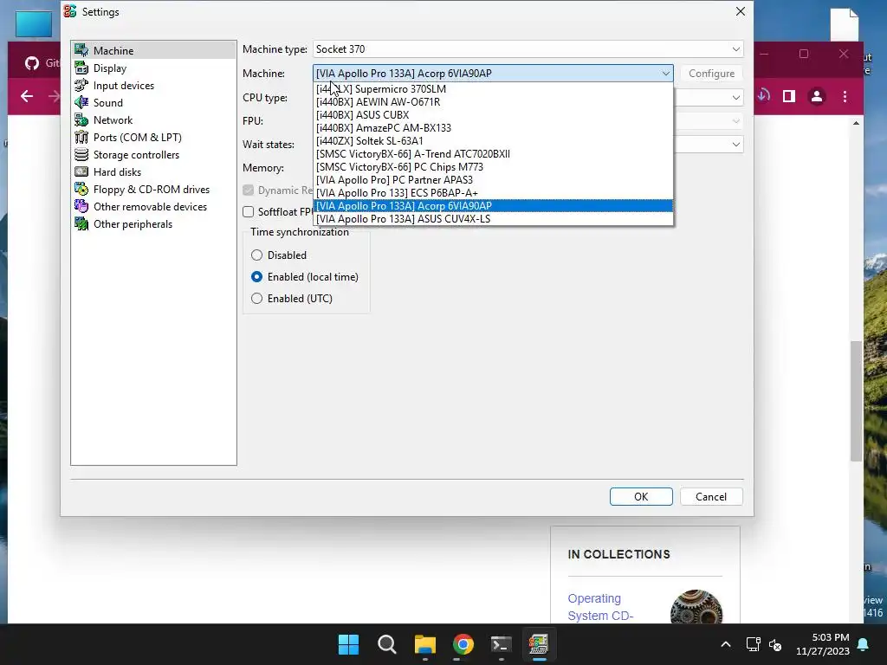Choose [VIA Apollo Pro 133] ECS P6BAP-A+
Screen dimensions: 887x665
pyautogui.click(x=493, y=193)
